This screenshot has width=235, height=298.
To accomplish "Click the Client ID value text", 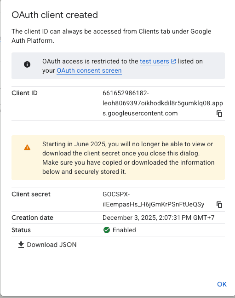I will coord(162,103).
